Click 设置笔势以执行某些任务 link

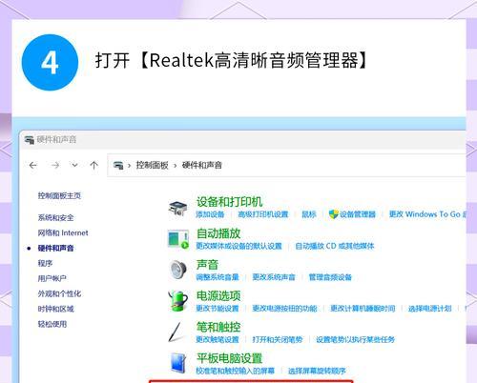pos(355,339)
